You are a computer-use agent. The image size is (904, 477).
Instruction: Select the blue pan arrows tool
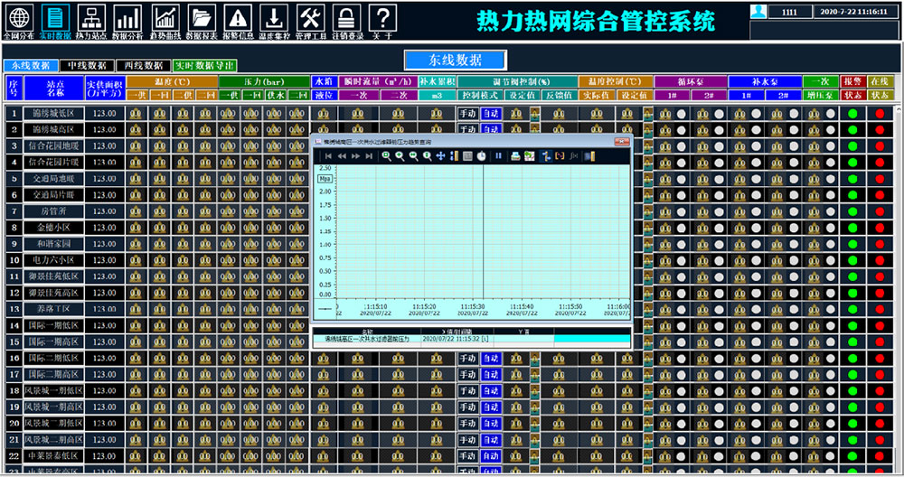pyautogui.click(x=440, y=156)
